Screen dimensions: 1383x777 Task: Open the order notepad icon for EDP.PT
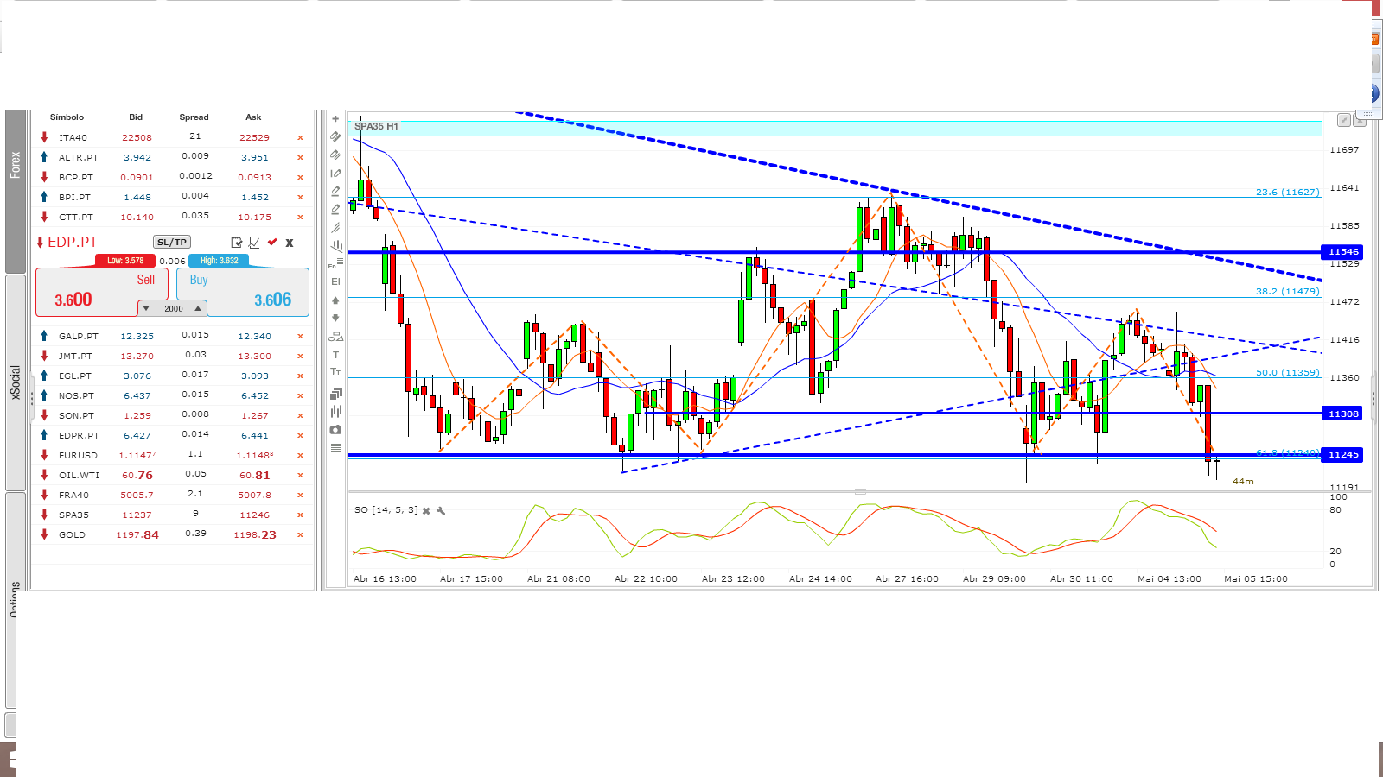click(237, 243)
